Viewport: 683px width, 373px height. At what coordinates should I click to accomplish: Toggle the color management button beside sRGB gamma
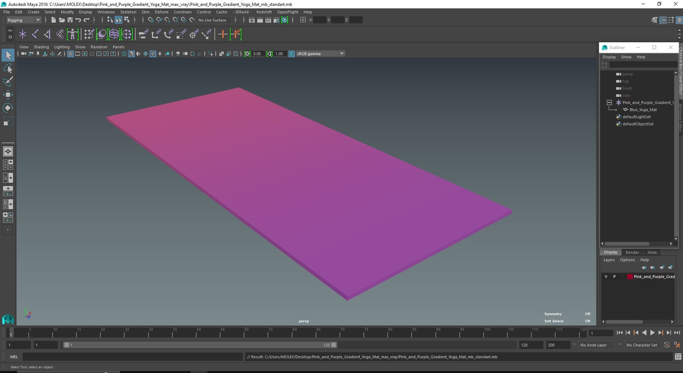click(291, 54)
